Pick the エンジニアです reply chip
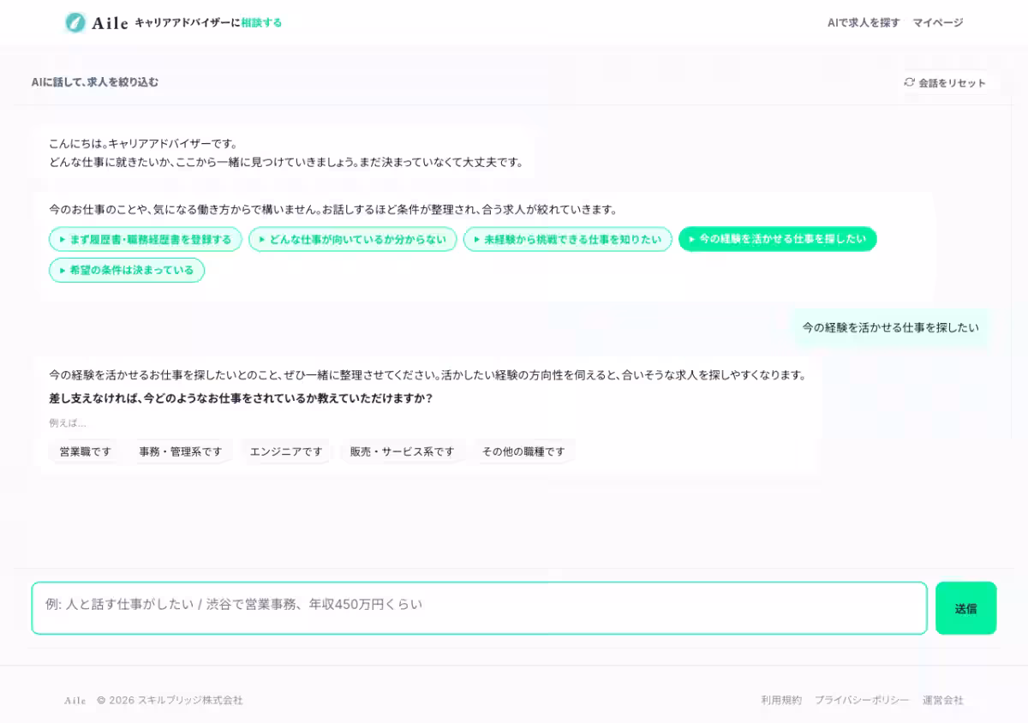Screen dimensions: 1028x723 coord(286,451)
